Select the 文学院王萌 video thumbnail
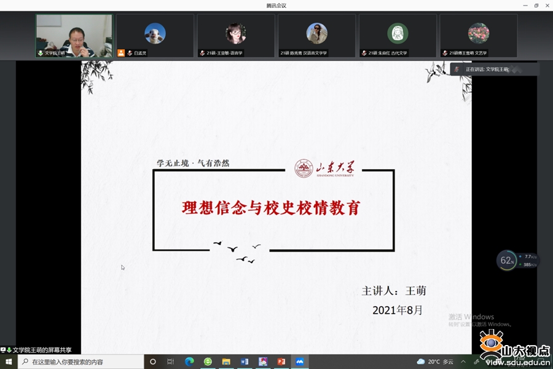The image size is (553, 369). tap(74, 36)
